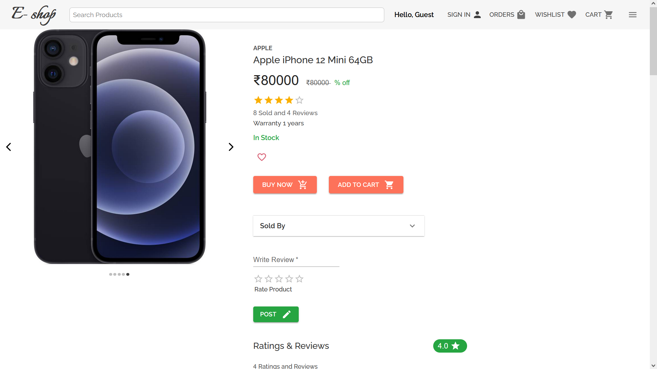Click the E-shop logo

pyautogui.click(x=34, y=15)
